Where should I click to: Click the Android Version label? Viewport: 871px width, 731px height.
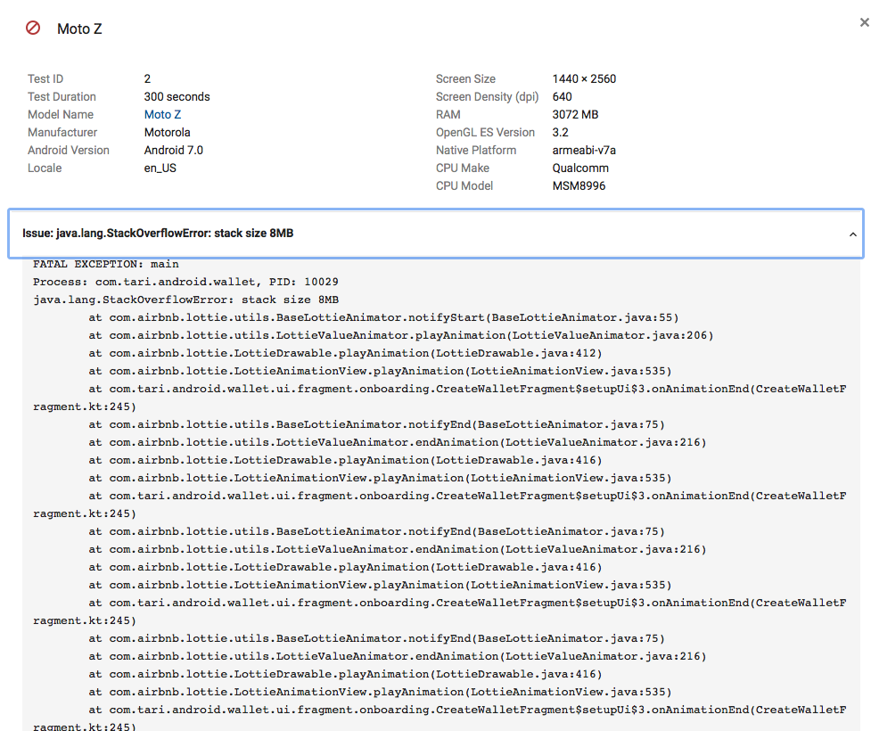69,150
